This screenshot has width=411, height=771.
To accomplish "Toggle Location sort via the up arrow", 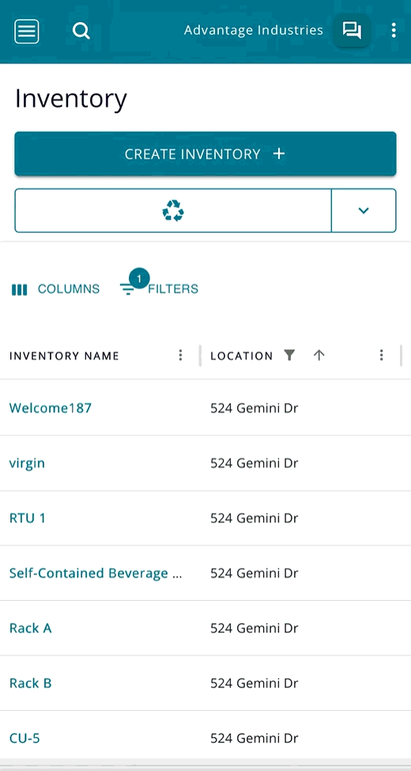I will pos(319,355).
